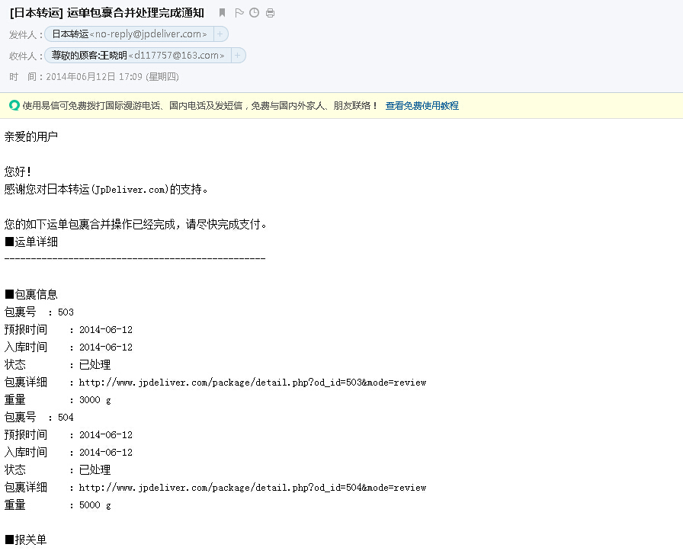Image resolution: width=683 pixels, height=554 pixels.
Task: Print this email using the printer icon
Action: coord(270,13)
